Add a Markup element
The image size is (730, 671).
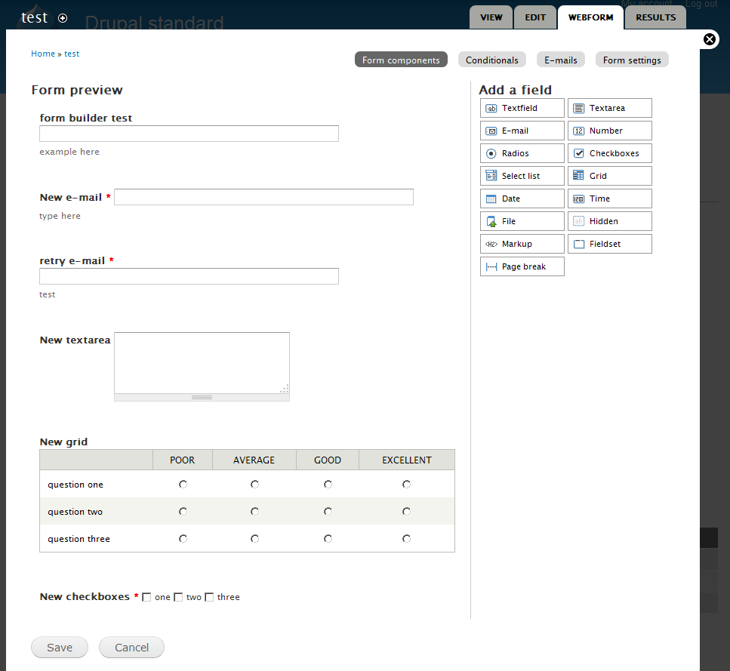click(x=522, y=244)
